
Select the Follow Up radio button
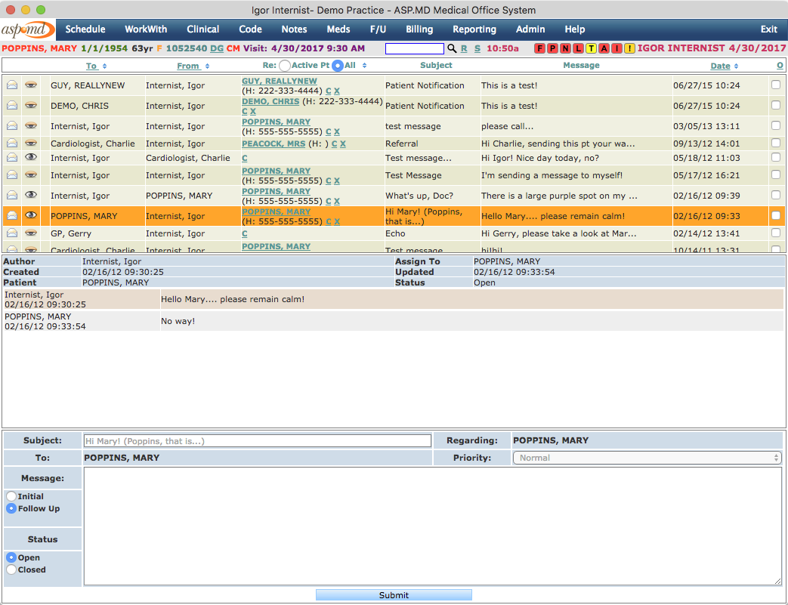pos(11,508)
